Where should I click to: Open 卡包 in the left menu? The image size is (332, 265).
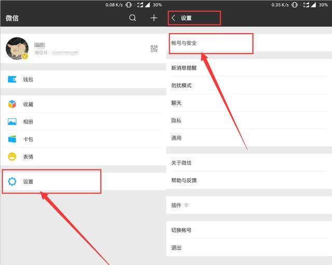[83, 139]
